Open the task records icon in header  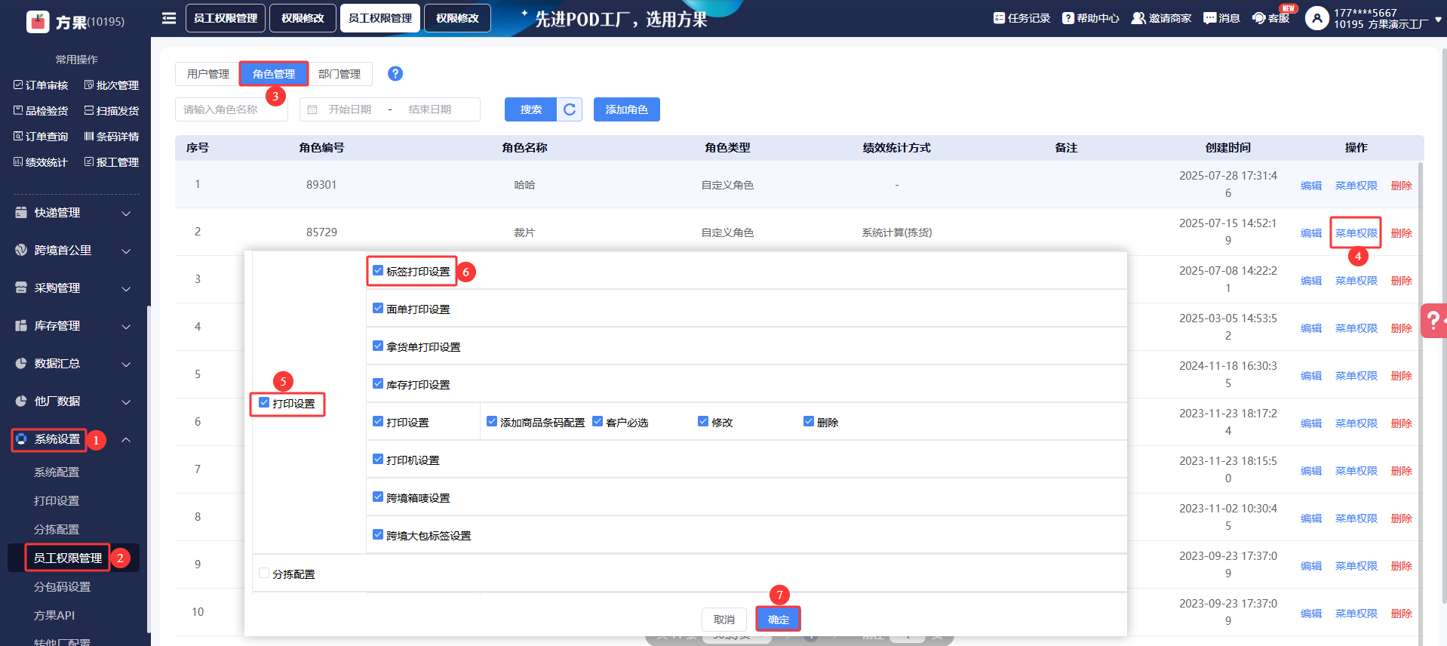click(999, 18)
